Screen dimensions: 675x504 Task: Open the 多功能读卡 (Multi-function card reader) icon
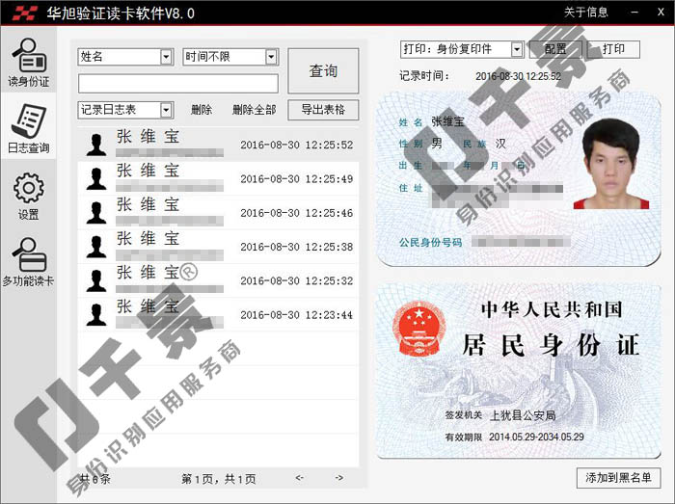click(28, 261)
